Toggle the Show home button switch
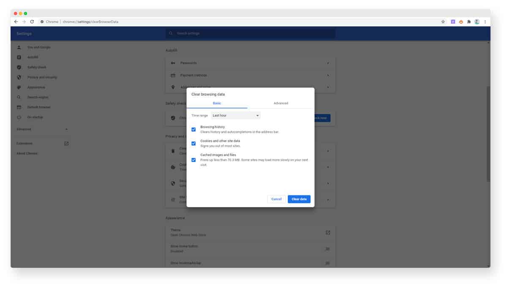Screen dimensions: 507x284 tap(327, 249)
